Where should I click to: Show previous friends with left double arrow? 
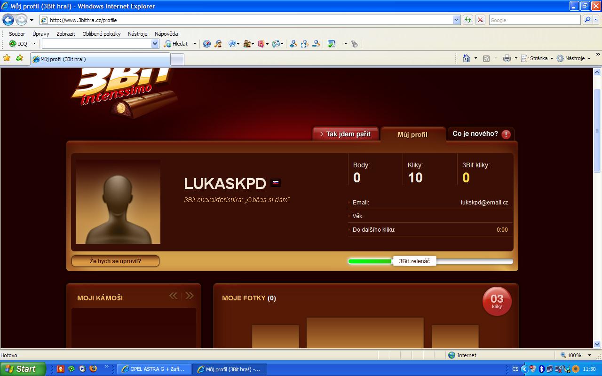pos(174,296)
